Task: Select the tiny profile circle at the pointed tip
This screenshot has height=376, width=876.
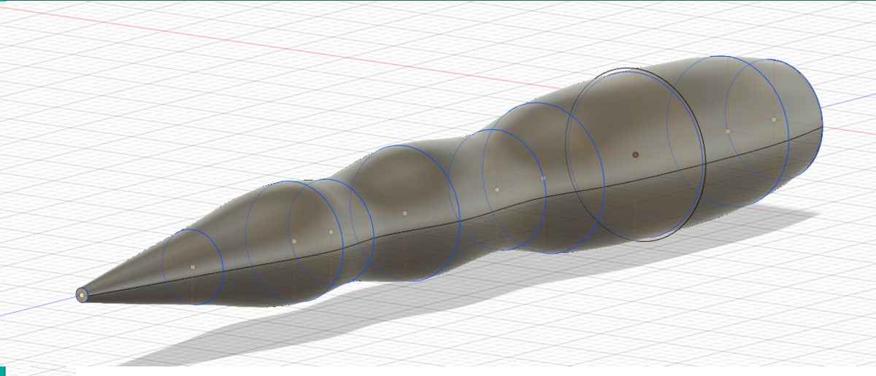Action: 82,294
